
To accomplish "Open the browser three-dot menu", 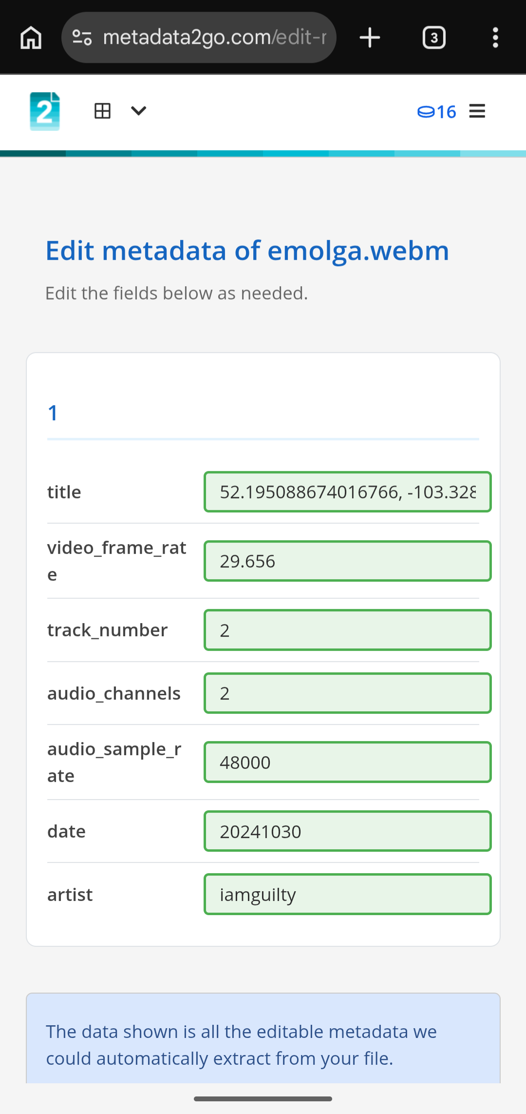I will (x=495, y=38).
